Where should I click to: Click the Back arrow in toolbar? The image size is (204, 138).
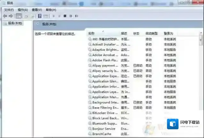tap(5, 16)
